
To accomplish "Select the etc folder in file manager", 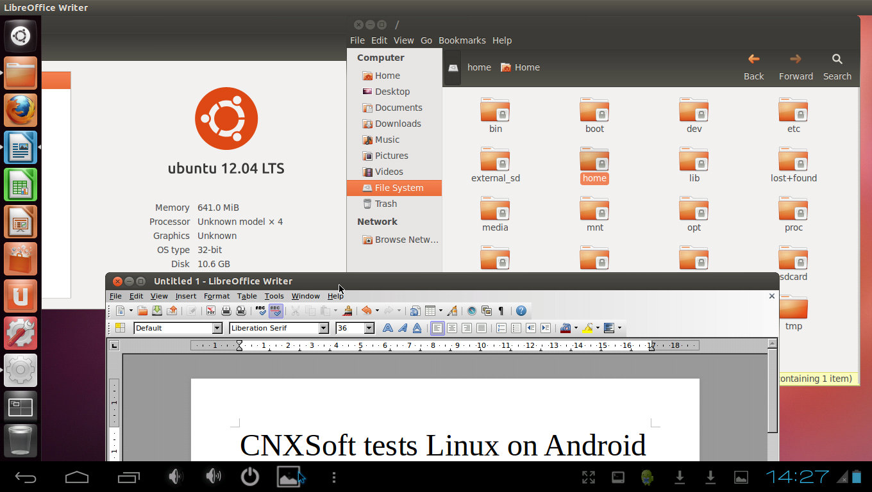I will (793, 116).
